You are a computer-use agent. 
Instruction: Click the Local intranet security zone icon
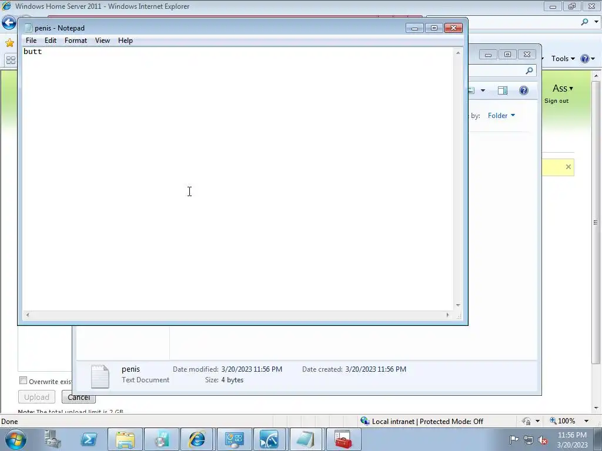point(364,421)
